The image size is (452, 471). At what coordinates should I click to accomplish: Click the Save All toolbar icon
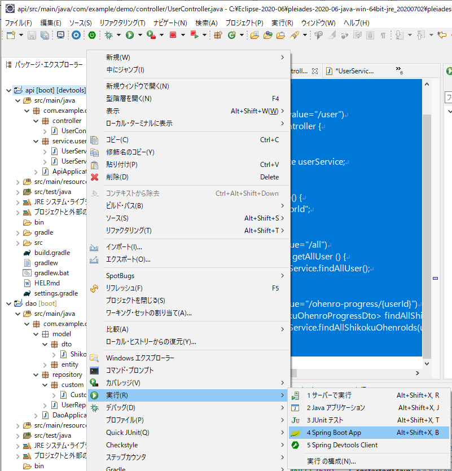pyautogui.click(x=45, y=35)
